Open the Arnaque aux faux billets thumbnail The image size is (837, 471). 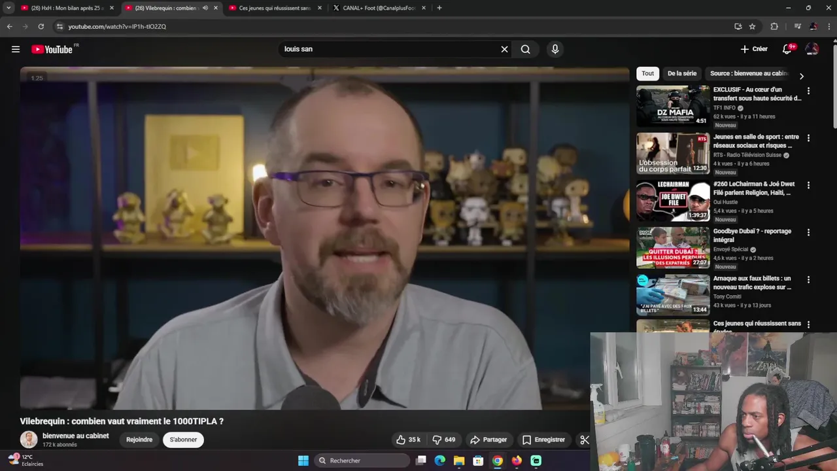pyautogui.click(x=673, y=294)
